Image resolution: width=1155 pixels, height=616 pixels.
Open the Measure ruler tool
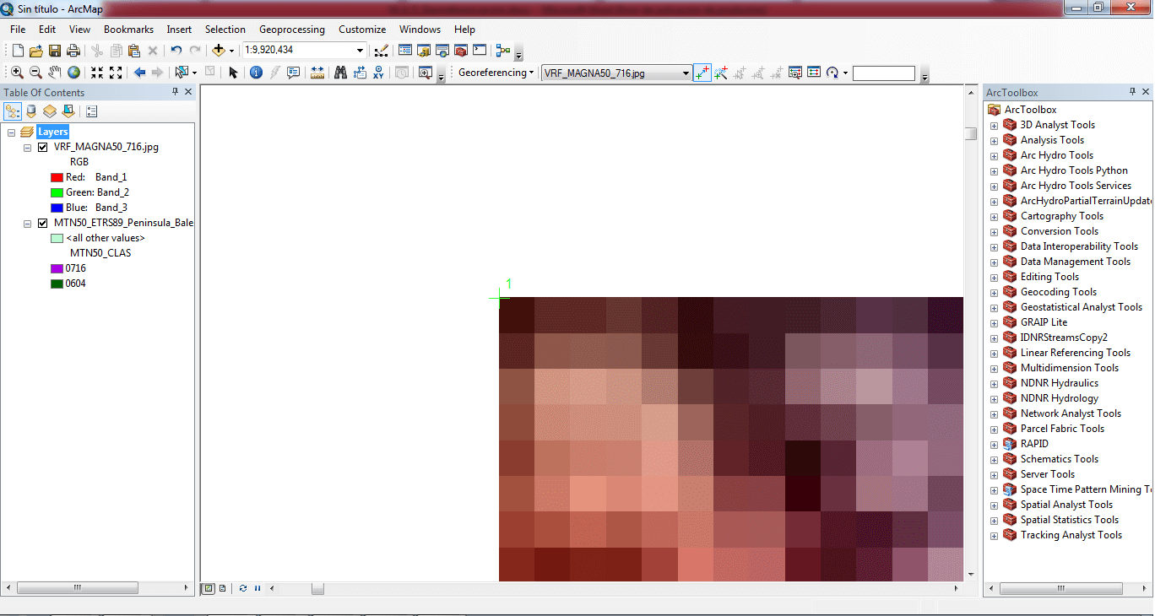tap(317, 73)
